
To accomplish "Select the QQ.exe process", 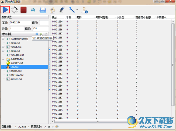I will tap(25, 67).
